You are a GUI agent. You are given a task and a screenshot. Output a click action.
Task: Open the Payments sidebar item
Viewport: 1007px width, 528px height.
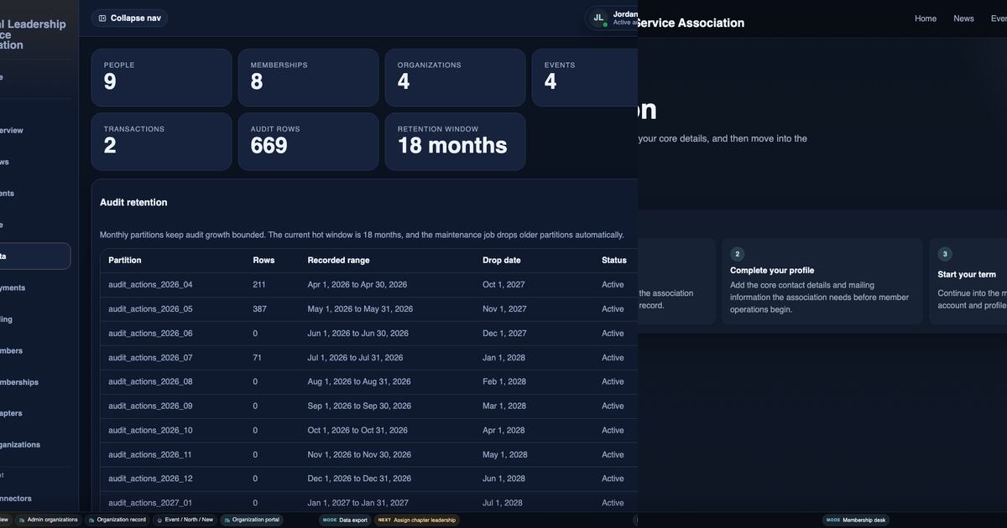(x=35, y=287)
